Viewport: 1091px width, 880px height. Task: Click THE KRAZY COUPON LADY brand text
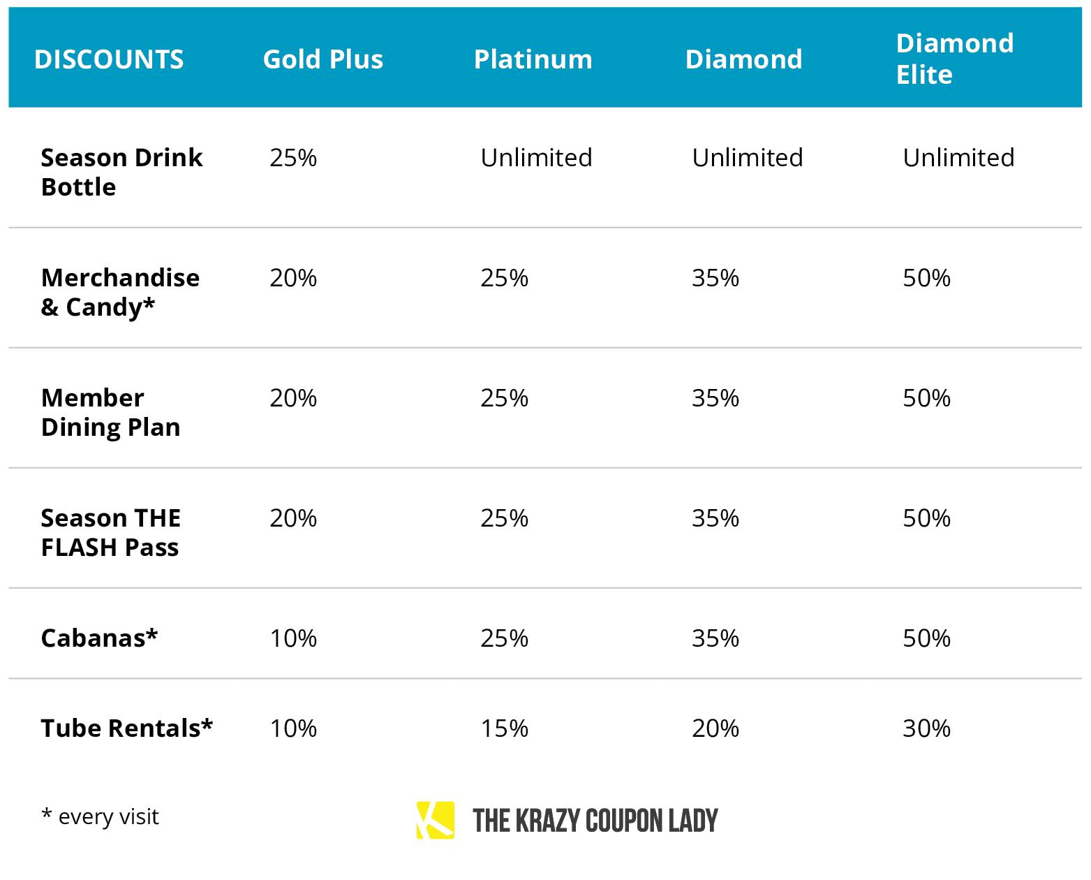pyautogui.click(x=595, y=821)
